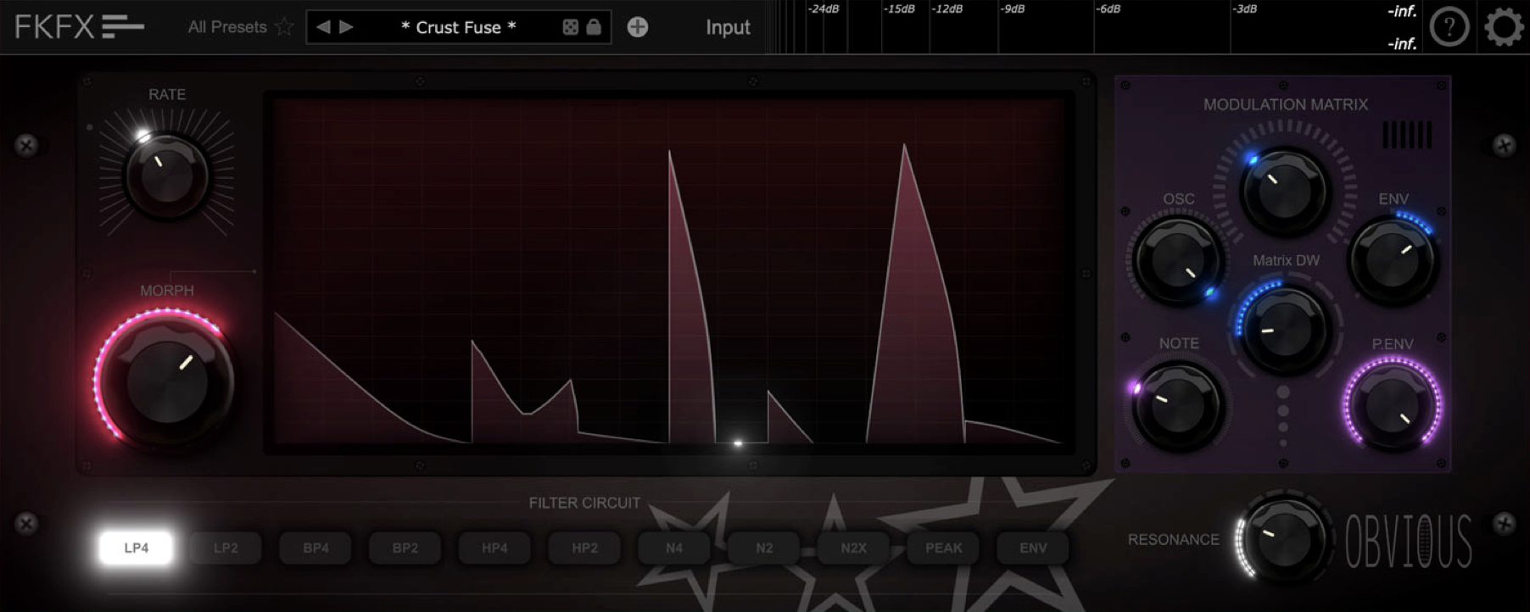Viewport: 1530px width, 612px height.
Task: Select the Input meter label
Action: [728, 27]
